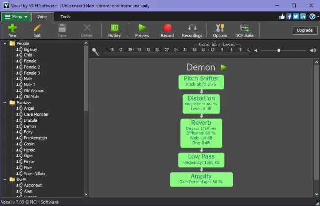Select the Child voice

[28, 55]
